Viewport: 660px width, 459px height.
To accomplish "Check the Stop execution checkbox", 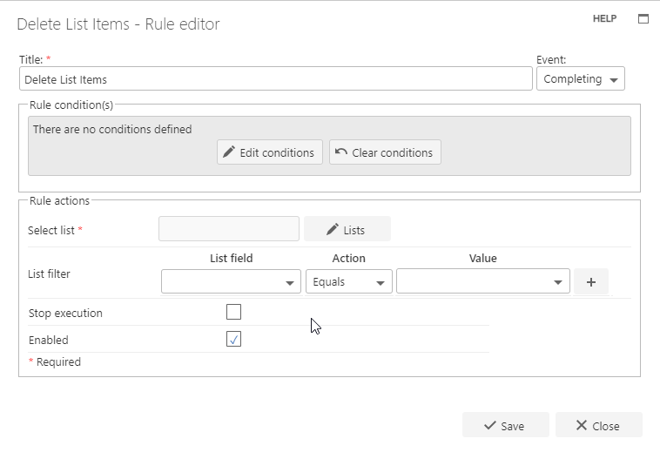I will [x=233, y=312].
